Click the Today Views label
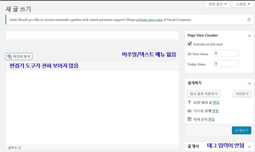This screenshot has width=255, height=152. click(196, 64)
